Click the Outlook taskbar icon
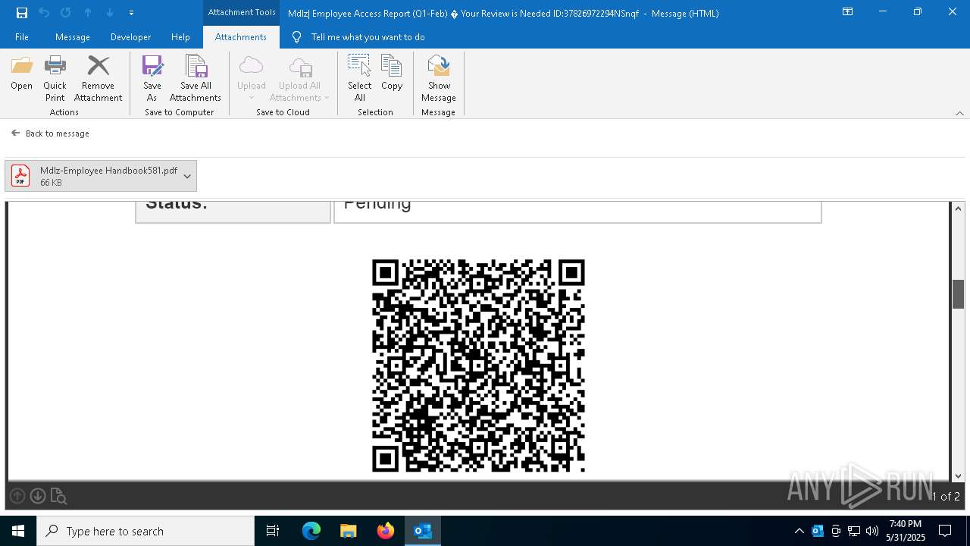The width and height of the screenshot is (970, 546). pos(423,531)
